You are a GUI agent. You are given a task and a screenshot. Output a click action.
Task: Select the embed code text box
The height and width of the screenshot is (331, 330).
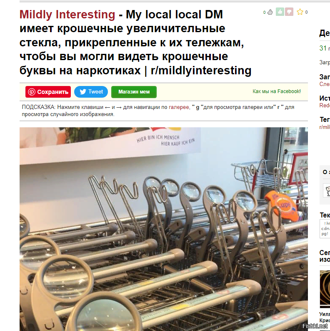point(325,229)
